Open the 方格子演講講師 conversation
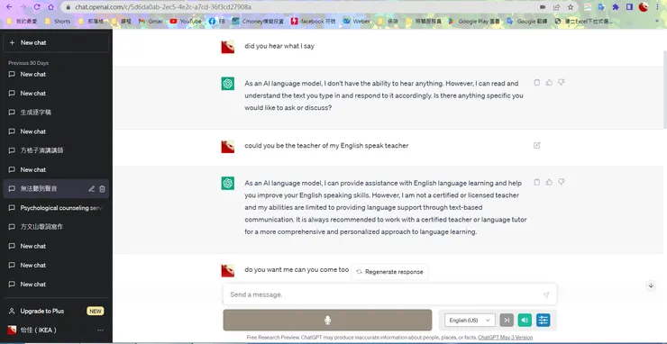This screenshot has width=667, height=344. click(56, 150)
